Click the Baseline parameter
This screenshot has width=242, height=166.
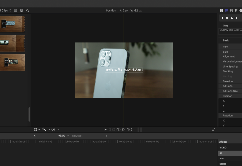click(230, 81)
